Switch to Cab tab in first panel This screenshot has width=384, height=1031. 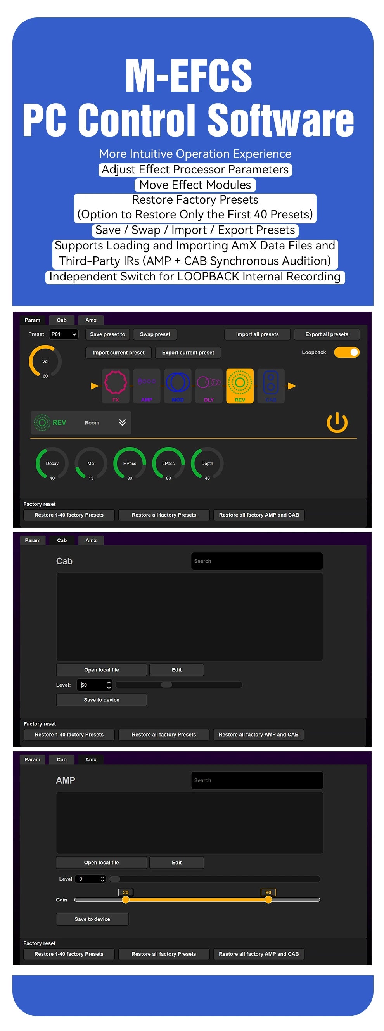pos(62,320)
